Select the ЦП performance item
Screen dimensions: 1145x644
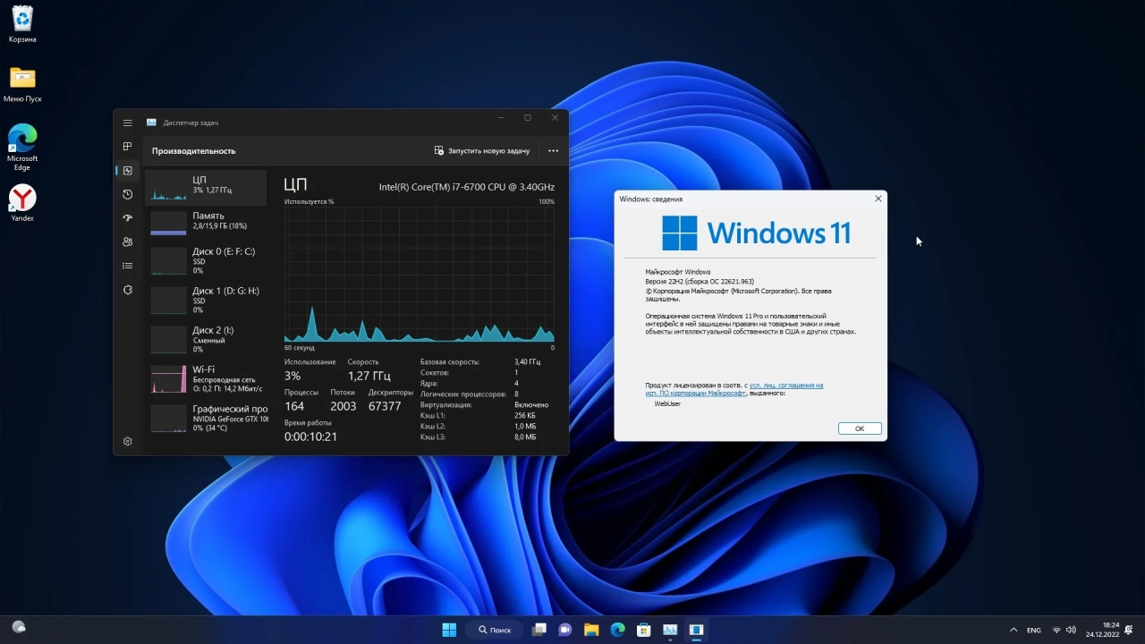tap(206, 186)
